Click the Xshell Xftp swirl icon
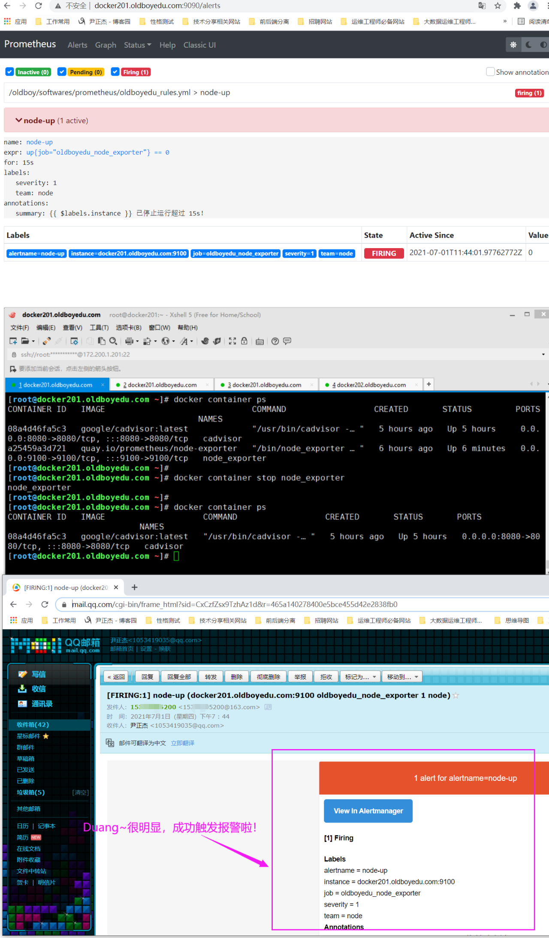 (205, 341)
